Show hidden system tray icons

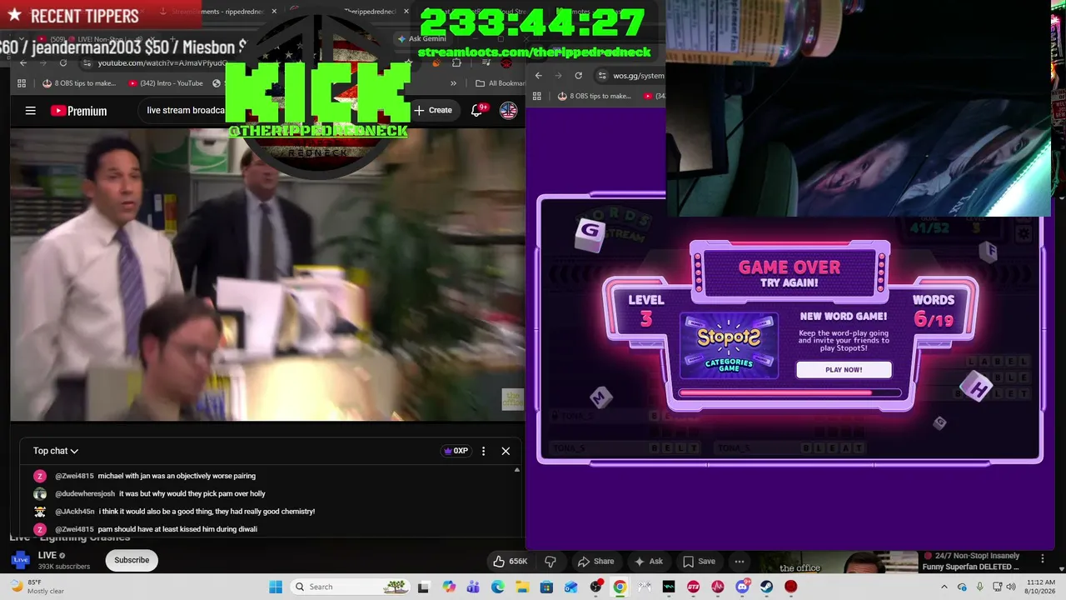click(x=944, y=587)
